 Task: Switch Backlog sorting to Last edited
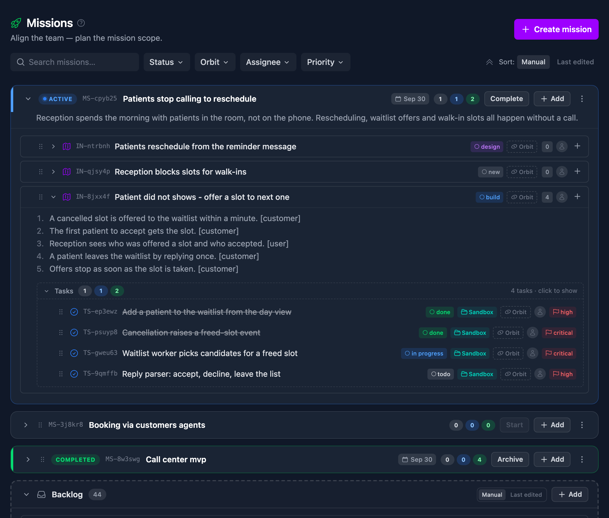(x=526, y=494)
